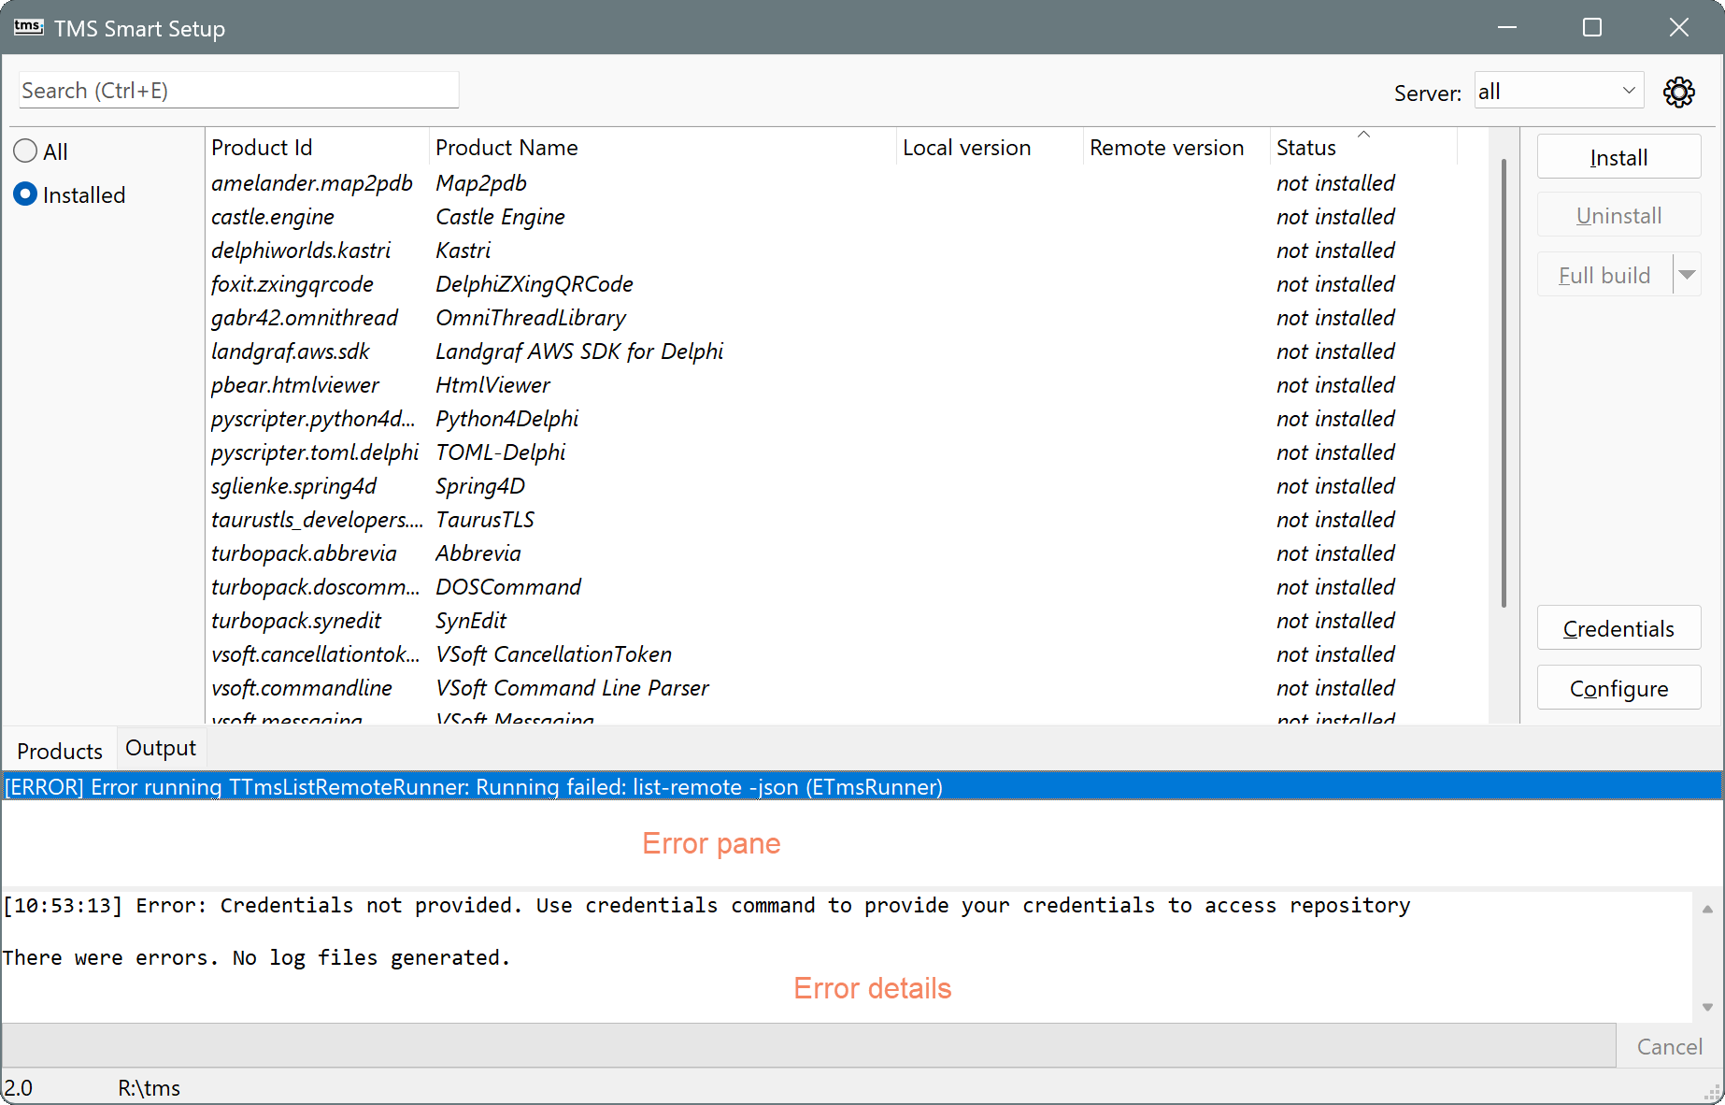Click the resize grip in the bottom-right corner
This screenshot has height=1105, width=1725.
pos(1713,1092)
